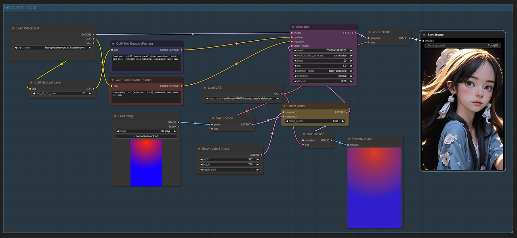Click the choose file to upload button
The image size is (517, 238).
pos(146,136)
